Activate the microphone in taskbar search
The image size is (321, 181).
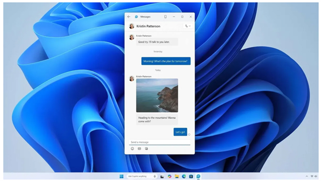(155, 176)
